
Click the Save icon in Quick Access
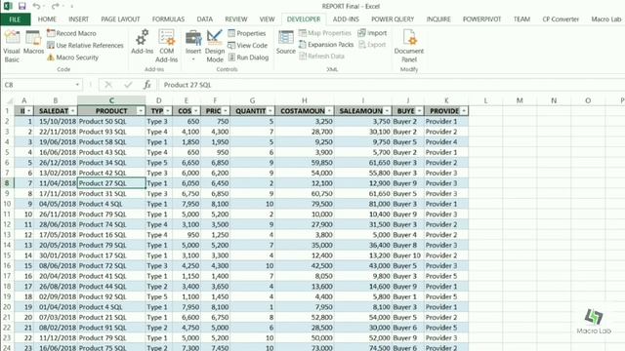pos(21,6)
